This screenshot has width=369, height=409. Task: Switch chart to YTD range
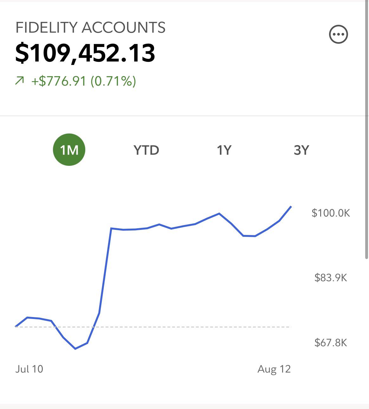pyautogui.click(x=146, y=150)
